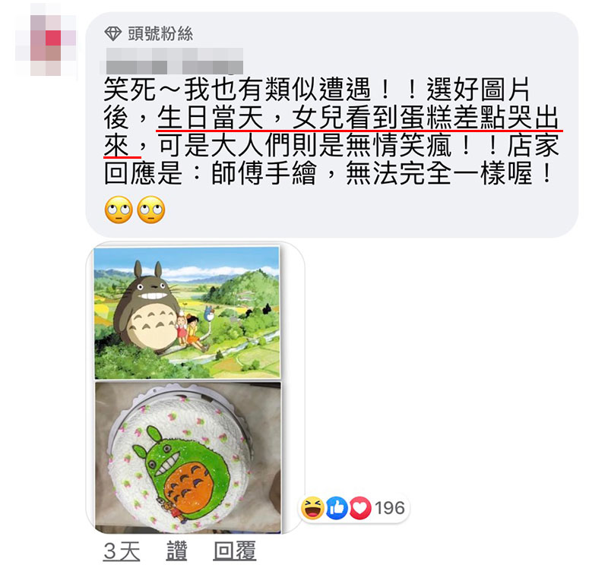Click the blue thumbs-up reaction icon
Image resolution: width=608 pixels, height=568 pixels.
coord(337,508)
